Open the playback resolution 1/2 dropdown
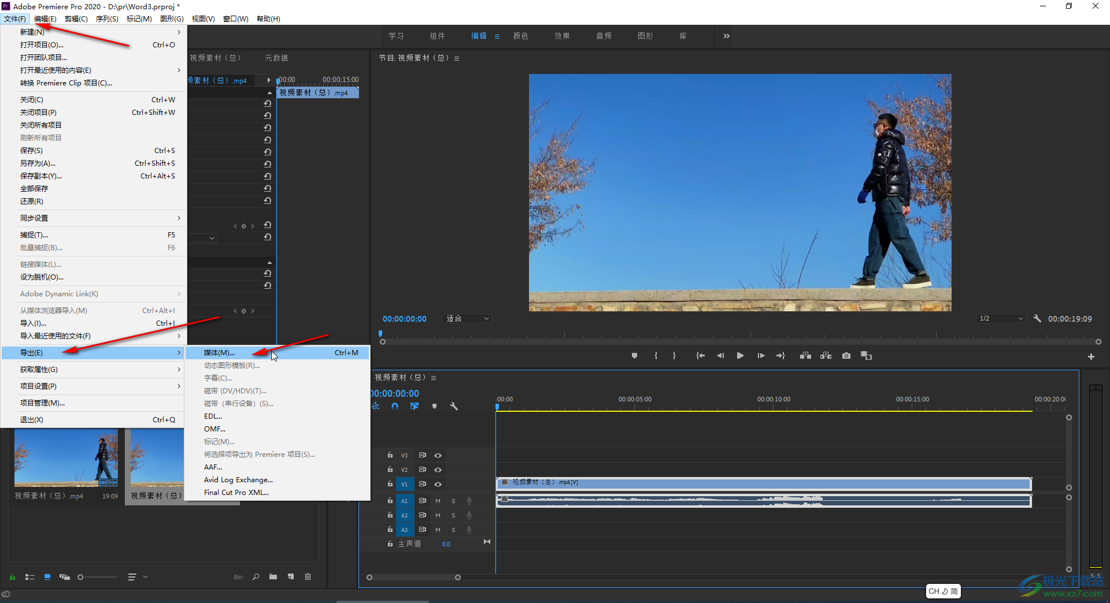Viewport: 1110px width, 603px height. pos(1000,318)
